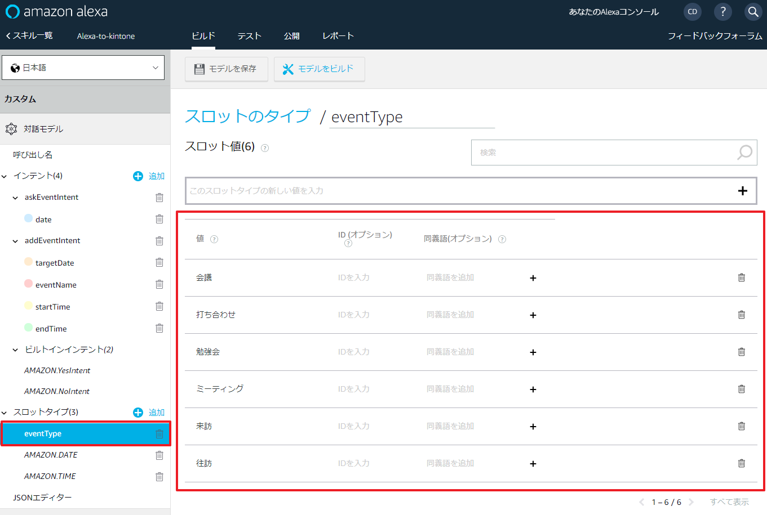Viewport: 767px width, 515px height.
Task: Add synonym plus for 打ち合わせ
Action: point(533,315)
